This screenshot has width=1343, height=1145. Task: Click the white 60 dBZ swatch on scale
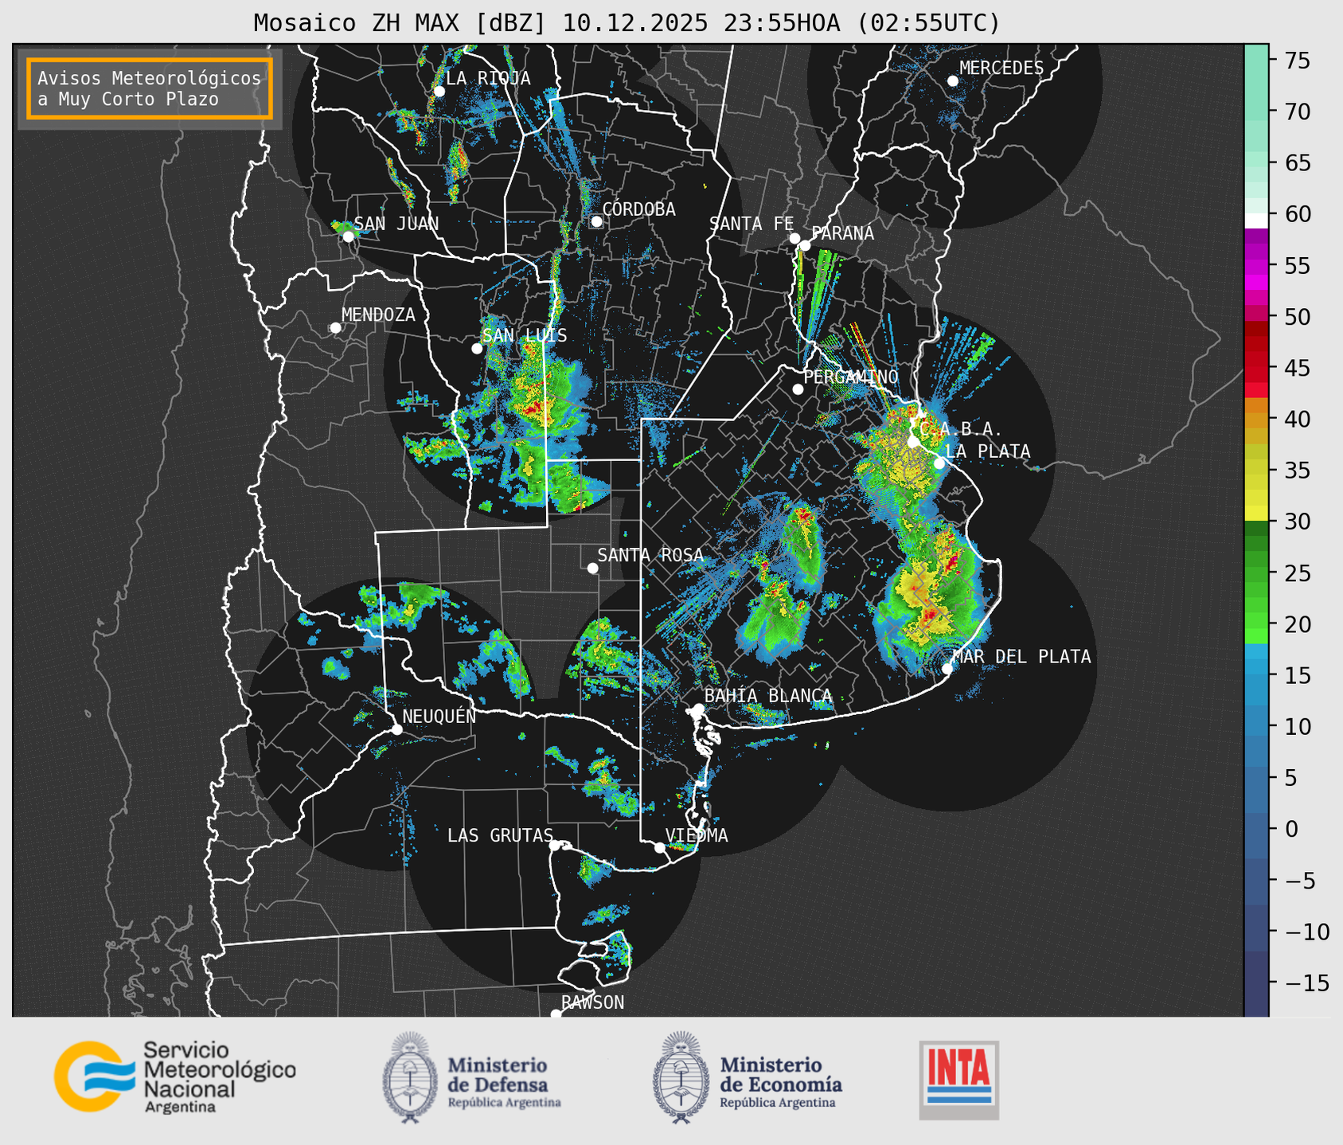tap(1256, 220)
